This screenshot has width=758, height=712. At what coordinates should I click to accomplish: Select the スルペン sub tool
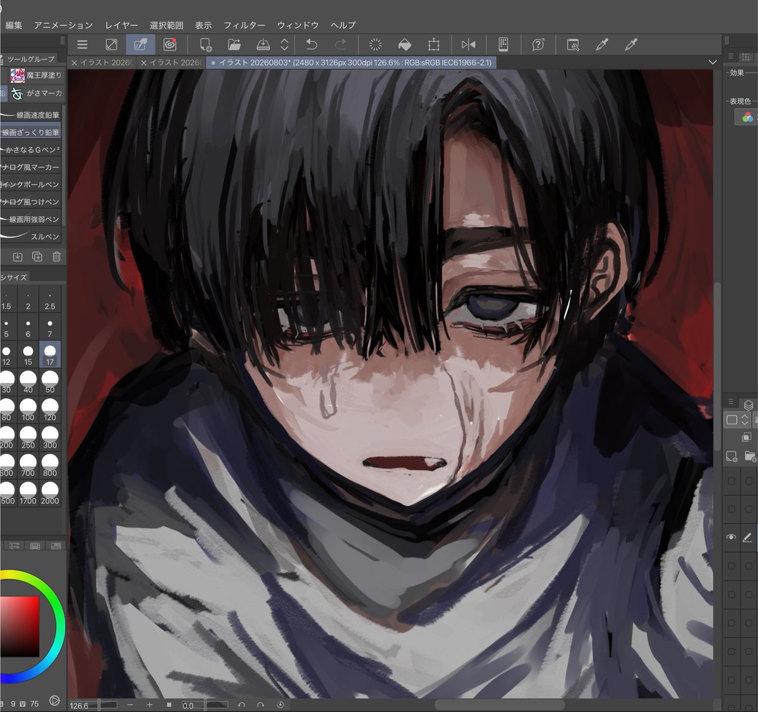pos(31,236)
